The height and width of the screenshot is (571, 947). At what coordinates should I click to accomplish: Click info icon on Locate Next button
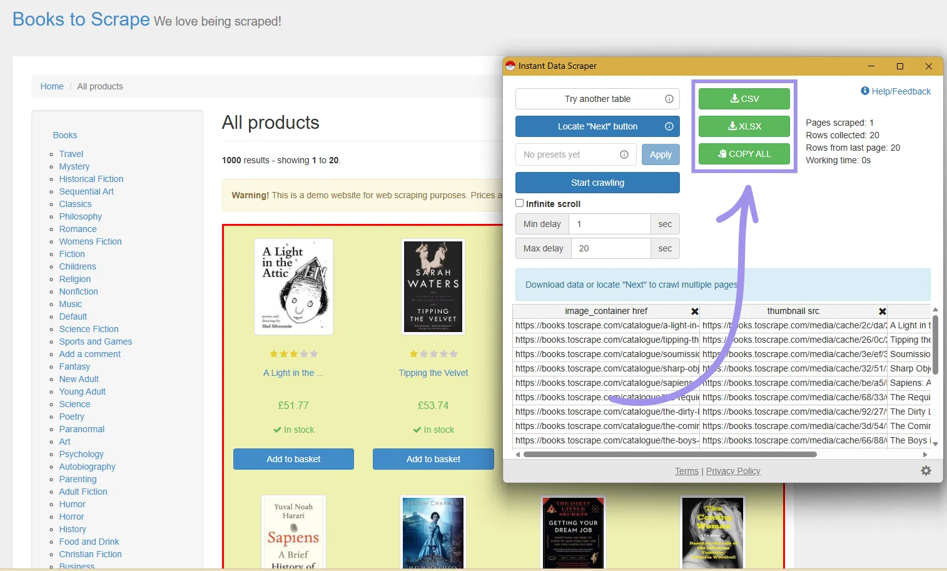coord(669,126)
